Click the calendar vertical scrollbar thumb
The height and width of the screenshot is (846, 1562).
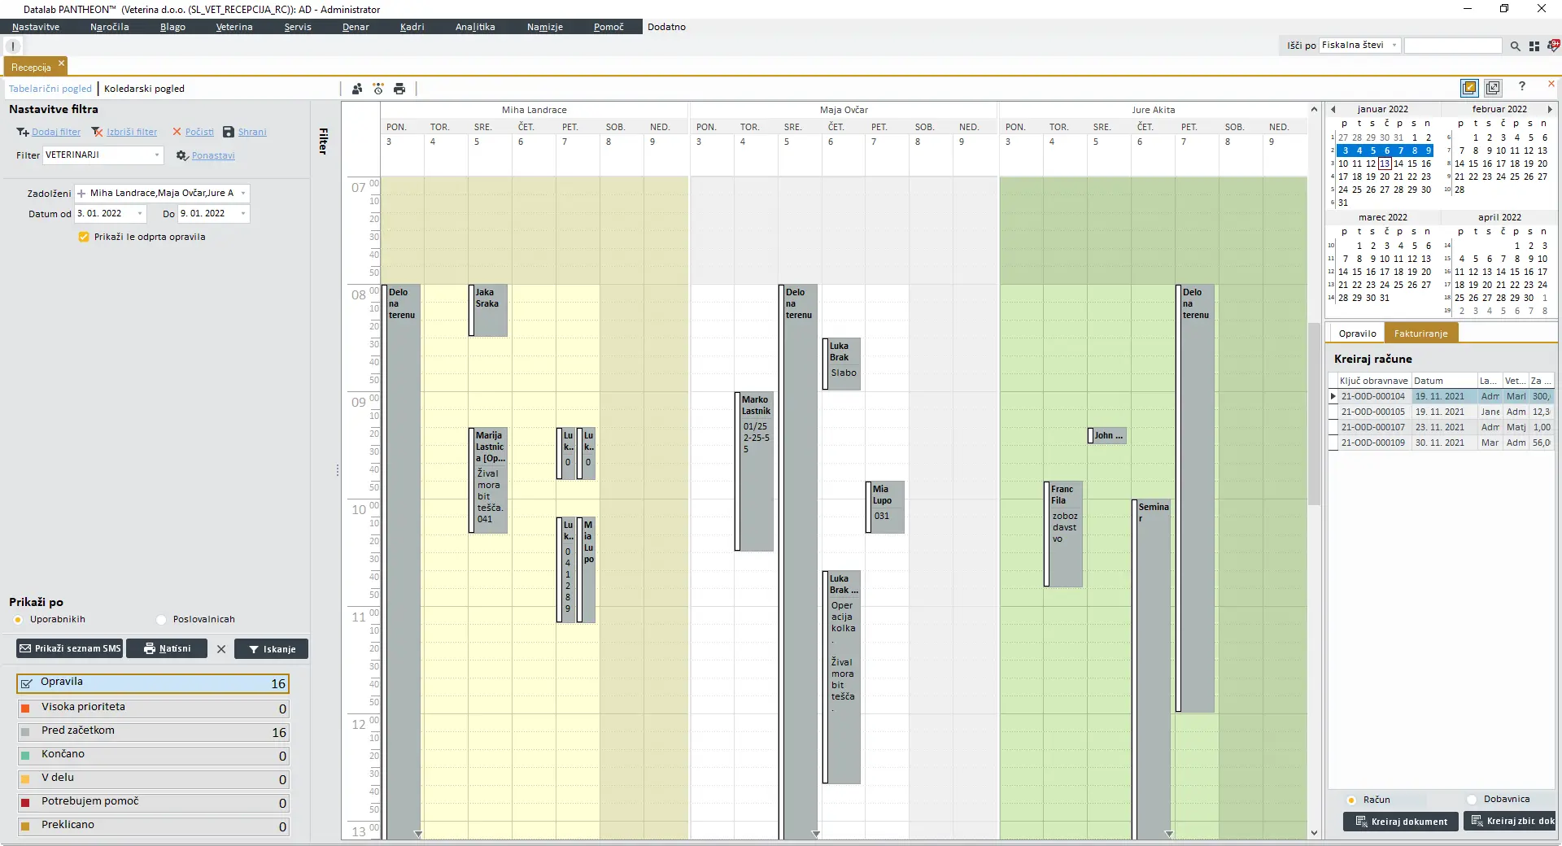coord(1314,413)
